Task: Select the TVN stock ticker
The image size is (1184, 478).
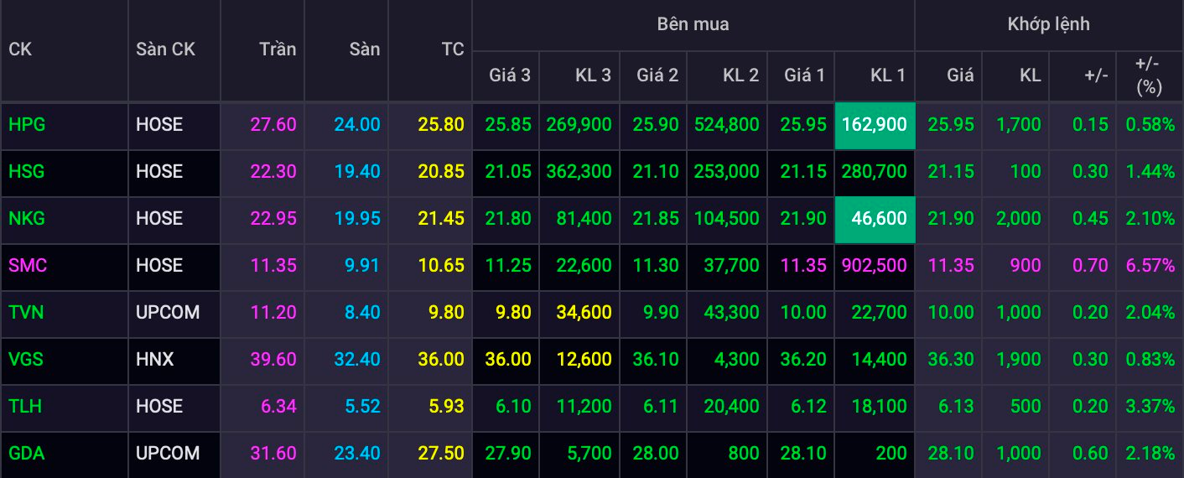Action: tap(26, 313)
